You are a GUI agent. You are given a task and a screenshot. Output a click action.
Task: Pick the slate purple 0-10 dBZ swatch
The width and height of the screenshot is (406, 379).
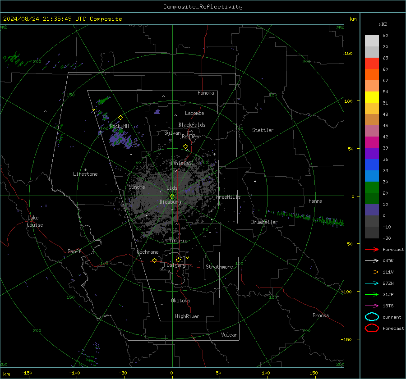(x=372, y=210)
